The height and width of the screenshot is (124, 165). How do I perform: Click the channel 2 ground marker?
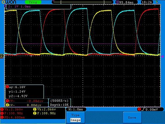click(2, 56)
